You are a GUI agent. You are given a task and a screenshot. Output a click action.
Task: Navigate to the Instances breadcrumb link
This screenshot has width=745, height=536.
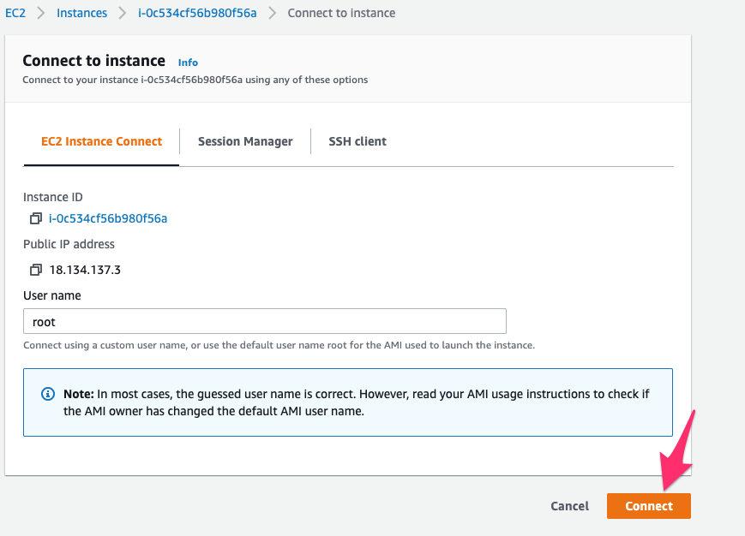coord(81,14)
